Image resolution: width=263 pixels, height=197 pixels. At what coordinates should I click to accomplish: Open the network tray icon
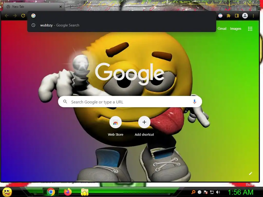pos(212,192)
